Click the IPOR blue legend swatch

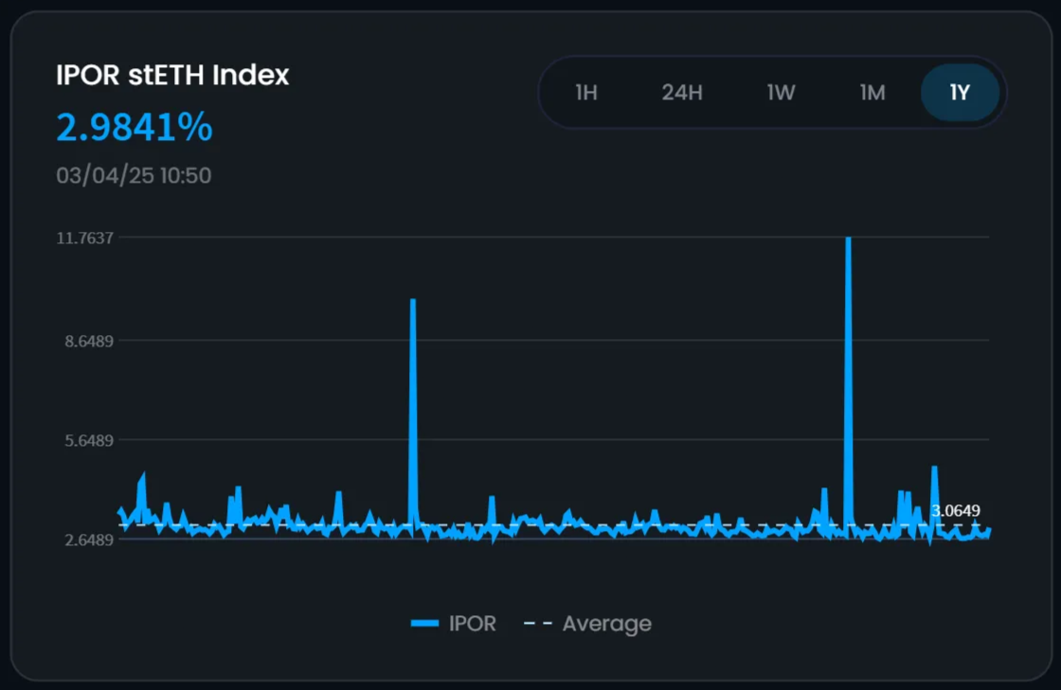(424, 623)
